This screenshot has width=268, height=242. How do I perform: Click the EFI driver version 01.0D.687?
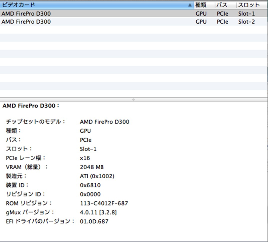pos(94,221)
